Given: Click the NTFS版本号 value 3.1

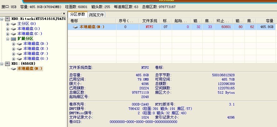Looking at the screenshot, I should (232, 104).
